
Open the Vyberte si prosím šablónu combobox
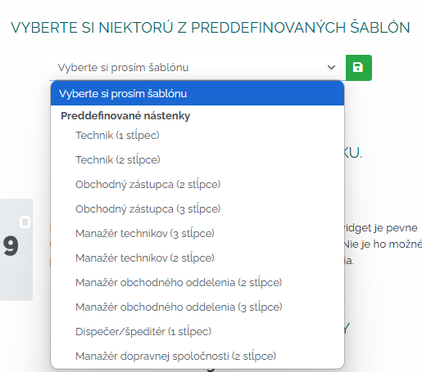point(197,68)
